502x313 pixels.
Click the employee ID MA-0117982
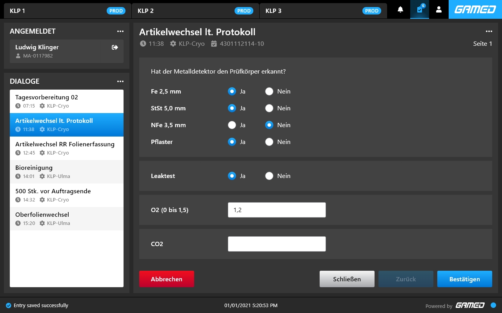click(38, 56)
